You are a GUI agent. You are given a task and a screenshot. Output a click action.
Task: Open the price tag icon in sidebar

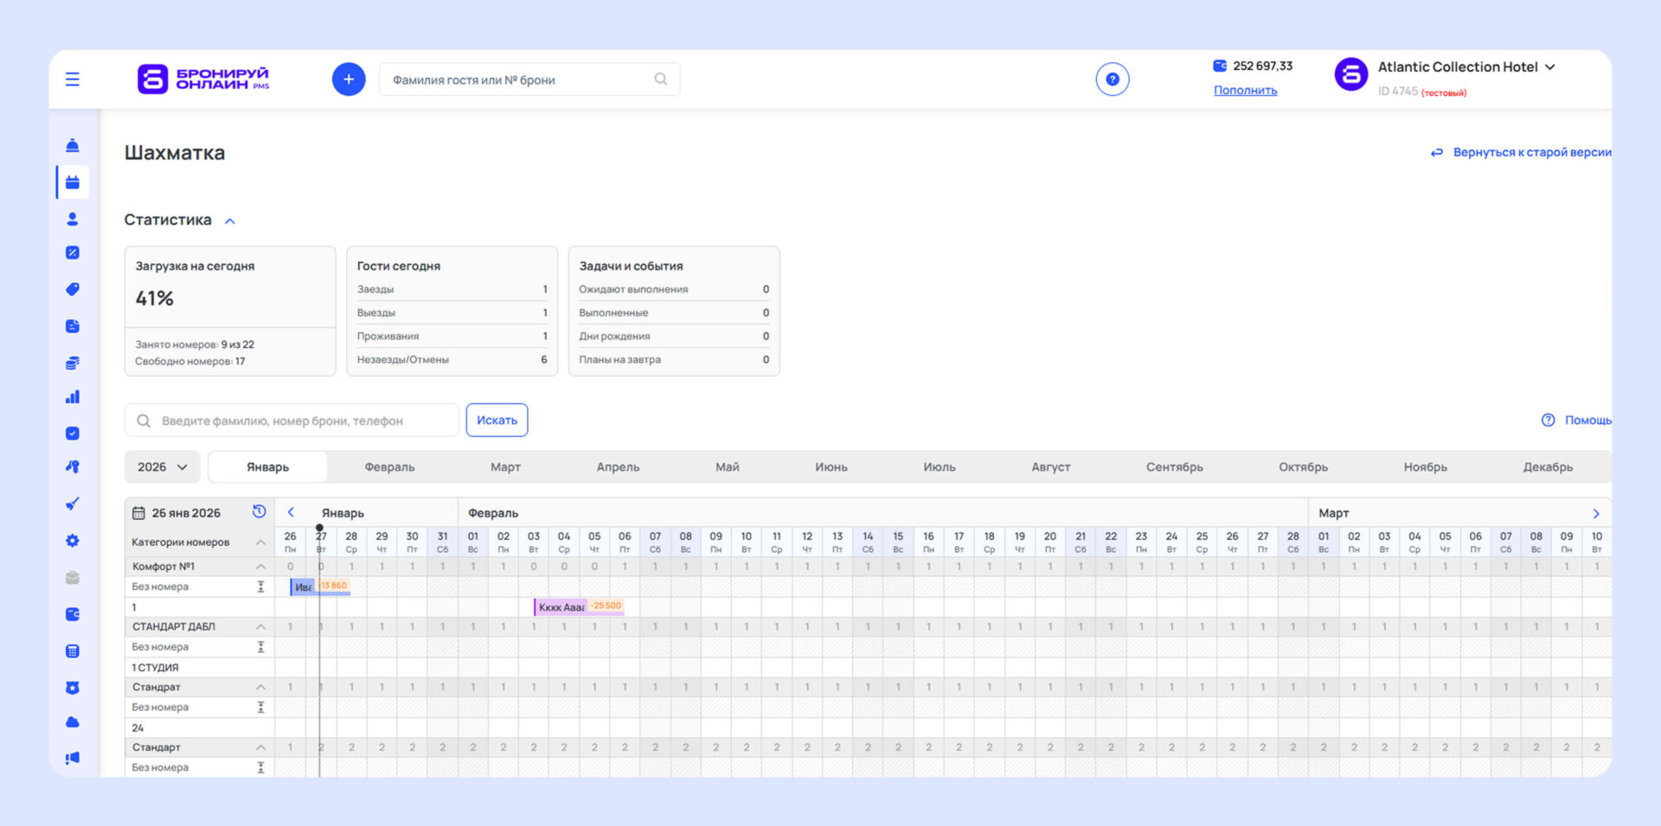73,290
